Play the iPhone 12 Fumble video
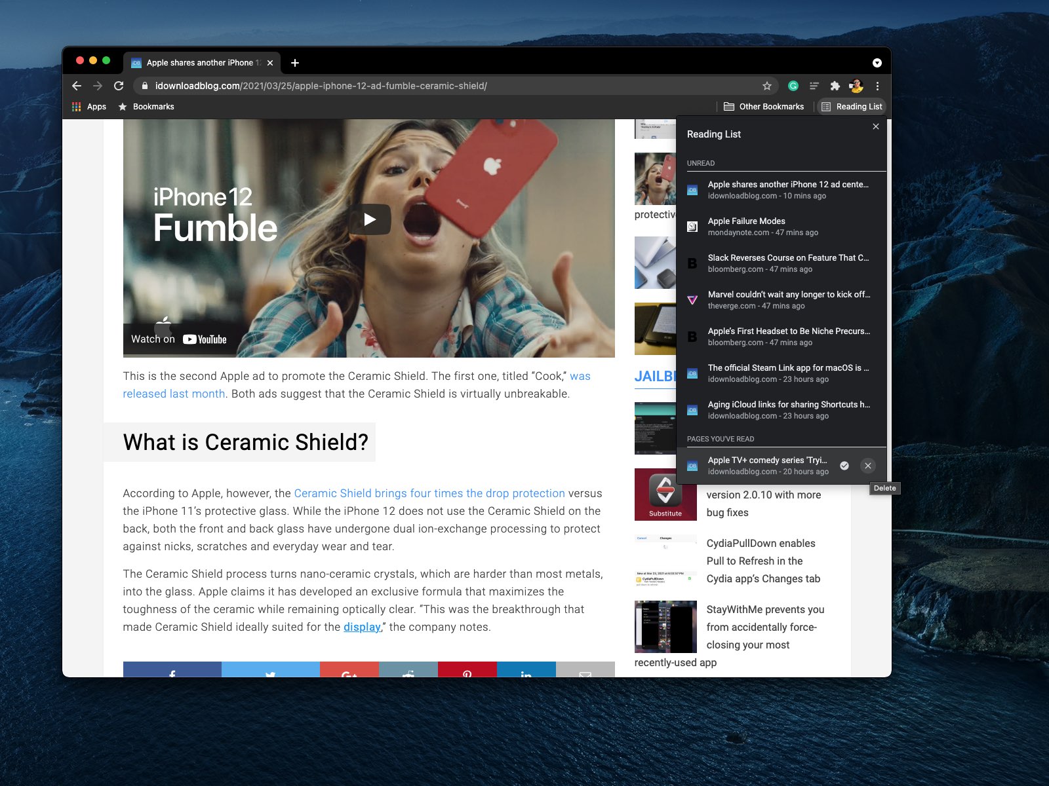 [370, 219]
